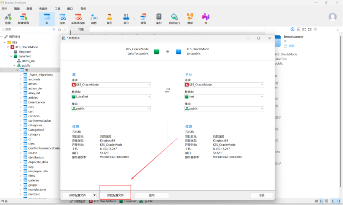This screenshot has width=343, height=205.
Task: Select the accounts table in the tree
Action: coord(34,79)
